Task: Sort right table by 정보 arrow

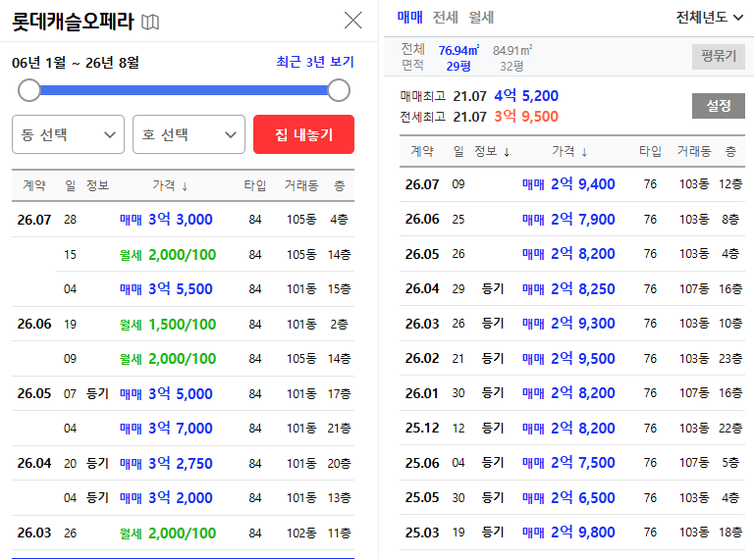Action: point(507,153)
